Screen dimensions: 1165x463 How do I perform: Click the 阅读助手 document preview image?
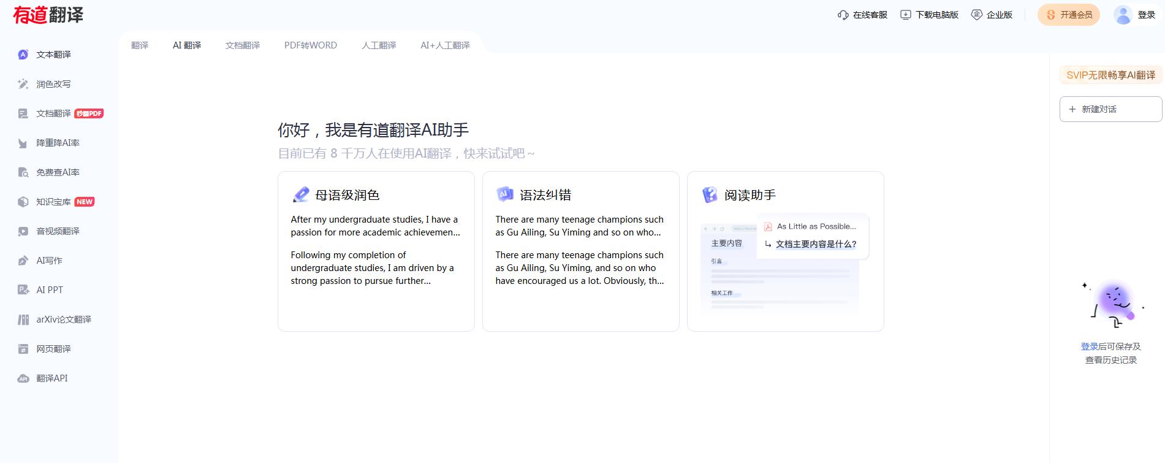(x=785, y=264)
